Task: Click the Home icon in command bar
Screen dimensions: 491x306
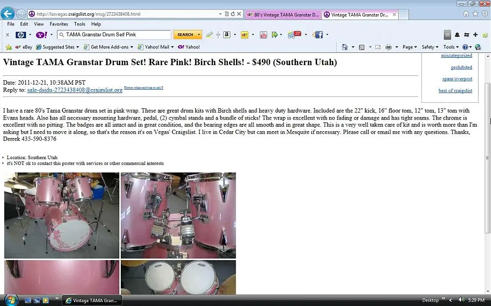Action: (345, 47)
